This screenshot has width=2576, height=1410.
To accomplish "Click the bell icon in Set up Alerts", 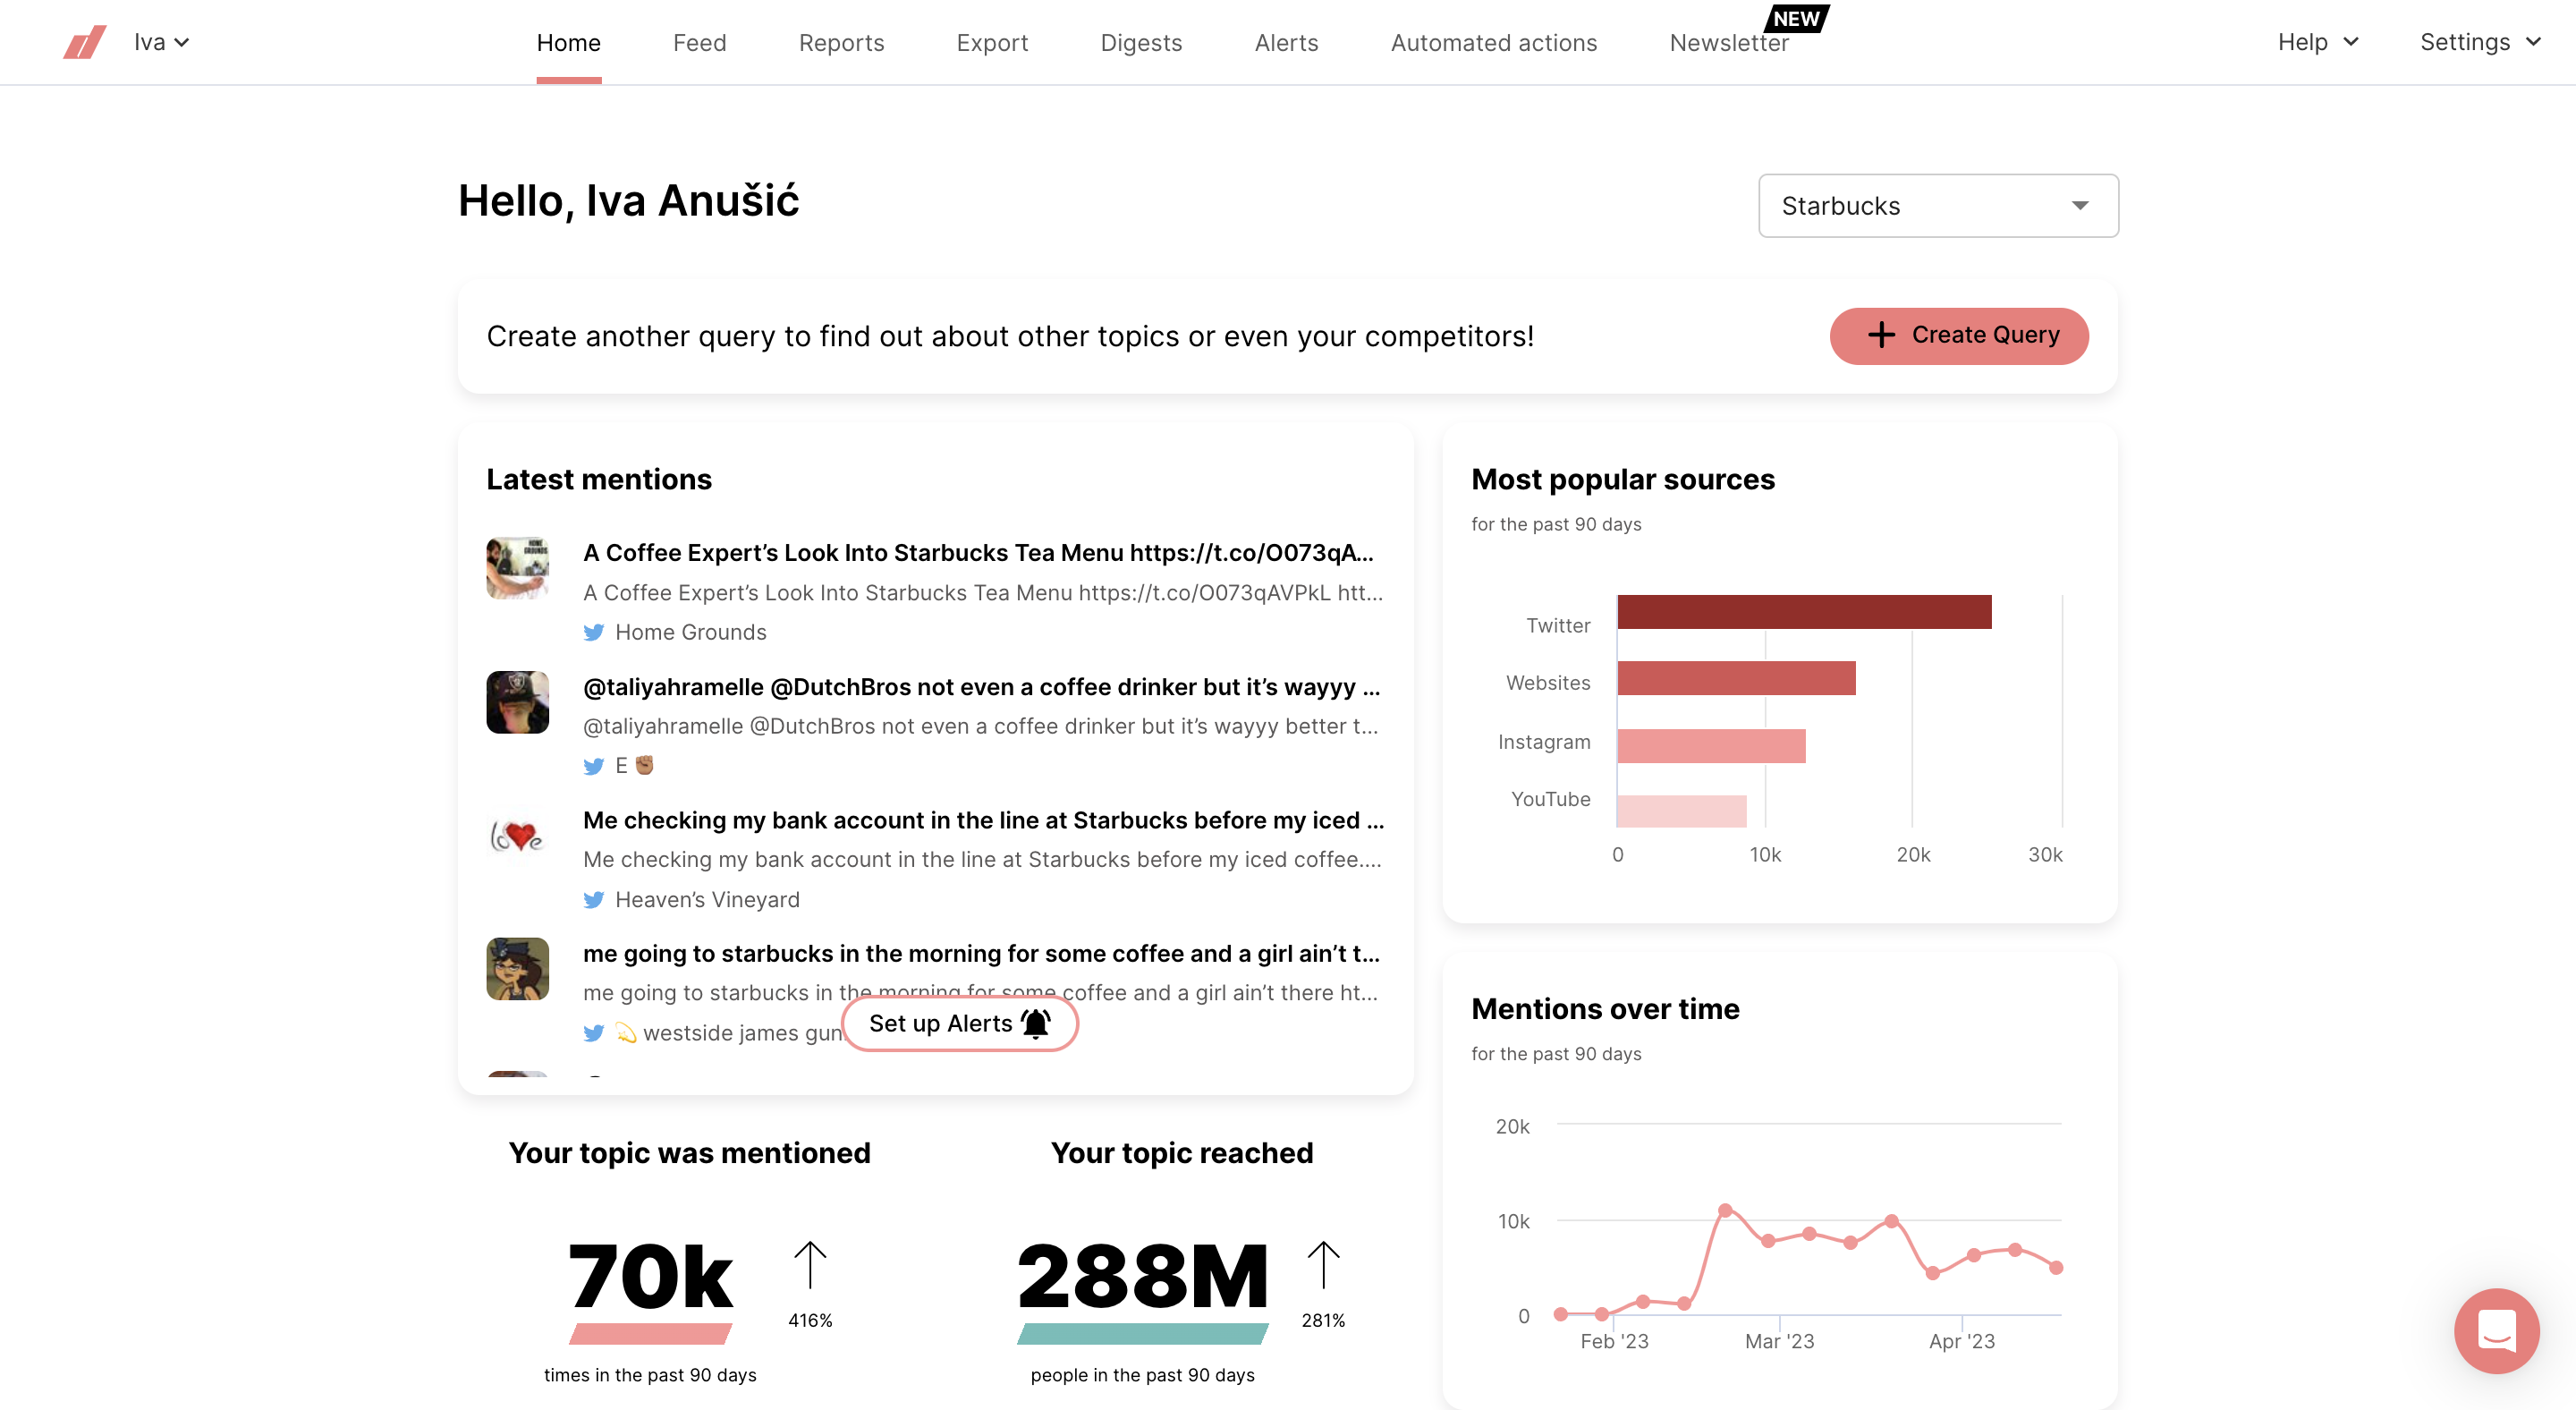I will click(1035, 1023).
